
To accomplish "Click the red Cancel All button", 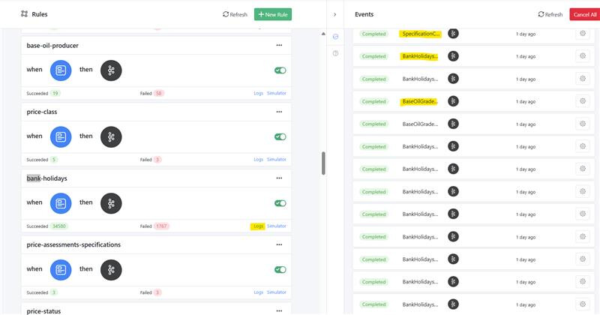I will tap(584, 14).
